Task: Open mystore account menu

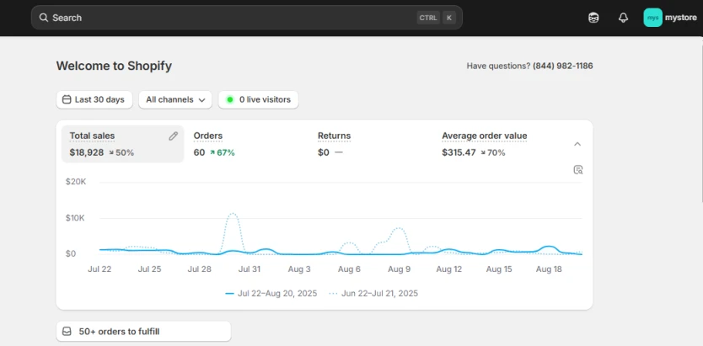Action: coord(671,18)
